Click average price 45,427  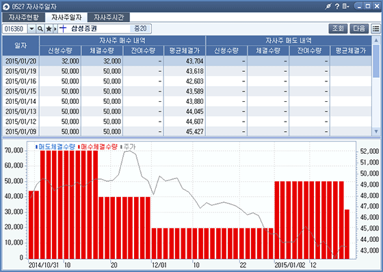coord(194,132)
